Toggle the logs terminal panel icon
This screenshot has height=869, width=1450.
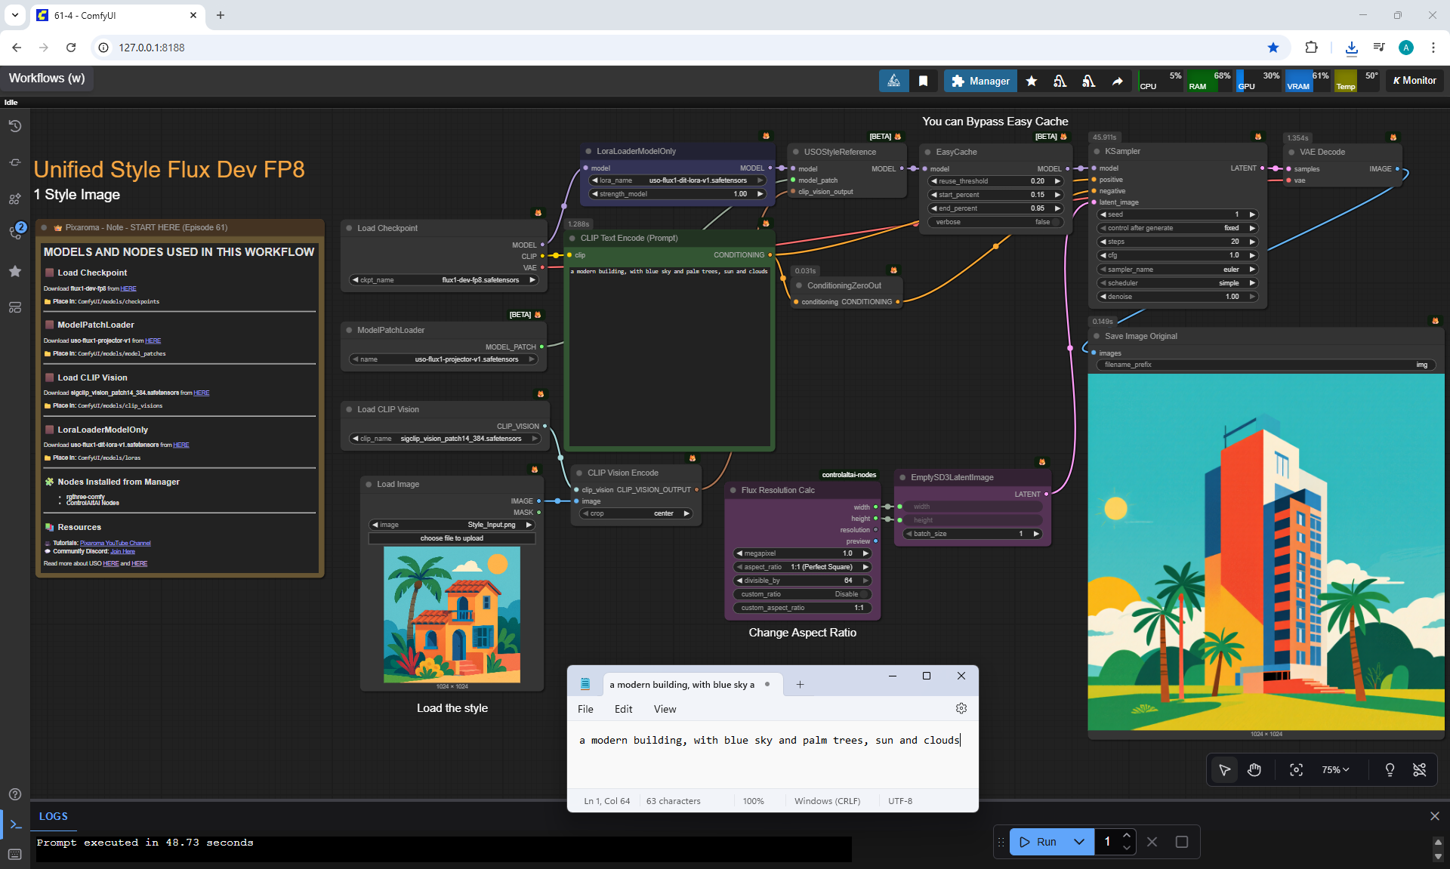(x=15, y=824)
